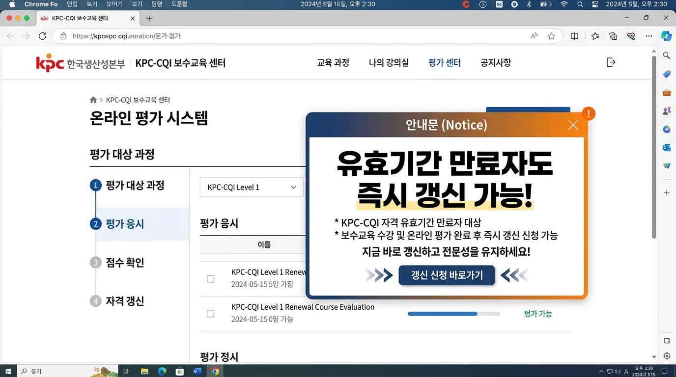The width and height of the screenshot is (676, 377).
Task: Click the 이름 column header
Action: [x=264, y=244]
